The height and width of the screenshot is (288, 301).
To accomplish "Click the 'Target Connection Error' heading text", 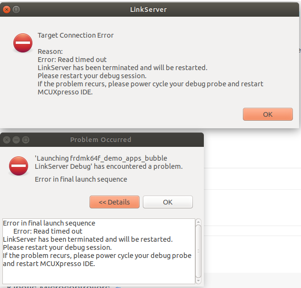I will click(76, 36).
